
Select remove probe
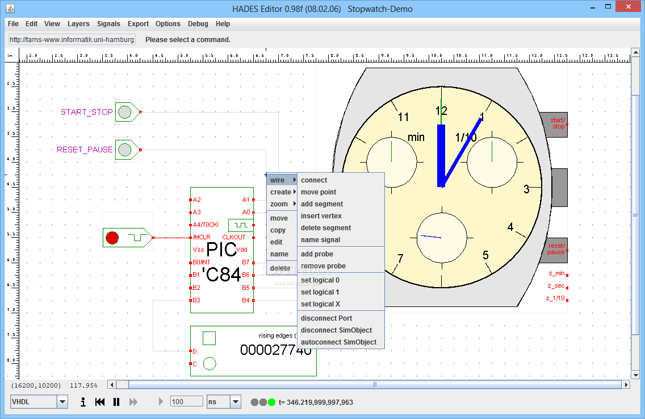[x=341, y=266]
